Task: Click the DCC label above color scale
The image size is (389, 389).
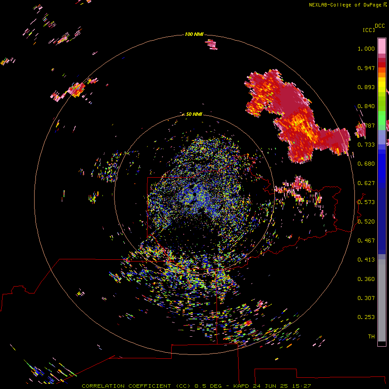Action: point(379,26)
